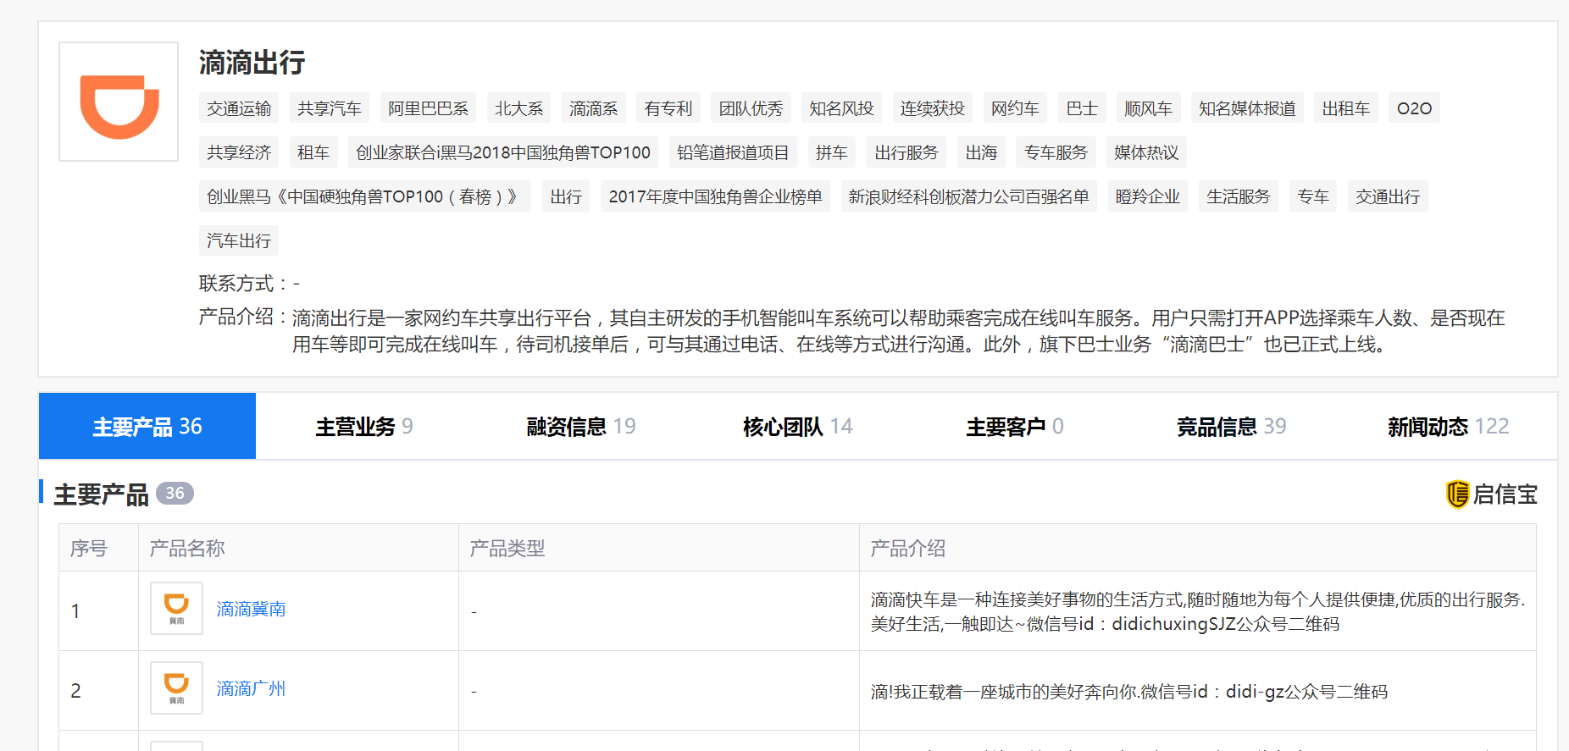Viewport: 1569px width, 751px height.
Task: Select the 阿里巴巴系 tag
Action: [x=428, y=108]
